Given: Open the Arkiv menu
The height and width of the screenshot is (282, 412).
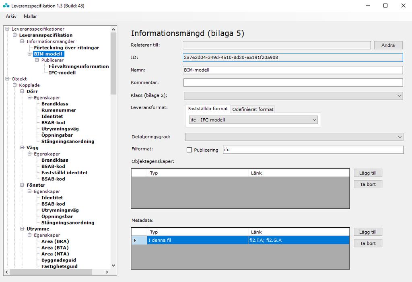Looking at the screenshot, I should [11, 16].
